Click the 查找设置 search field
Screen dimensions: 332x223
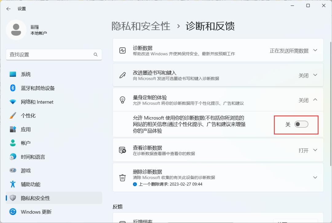coord(54,55)
